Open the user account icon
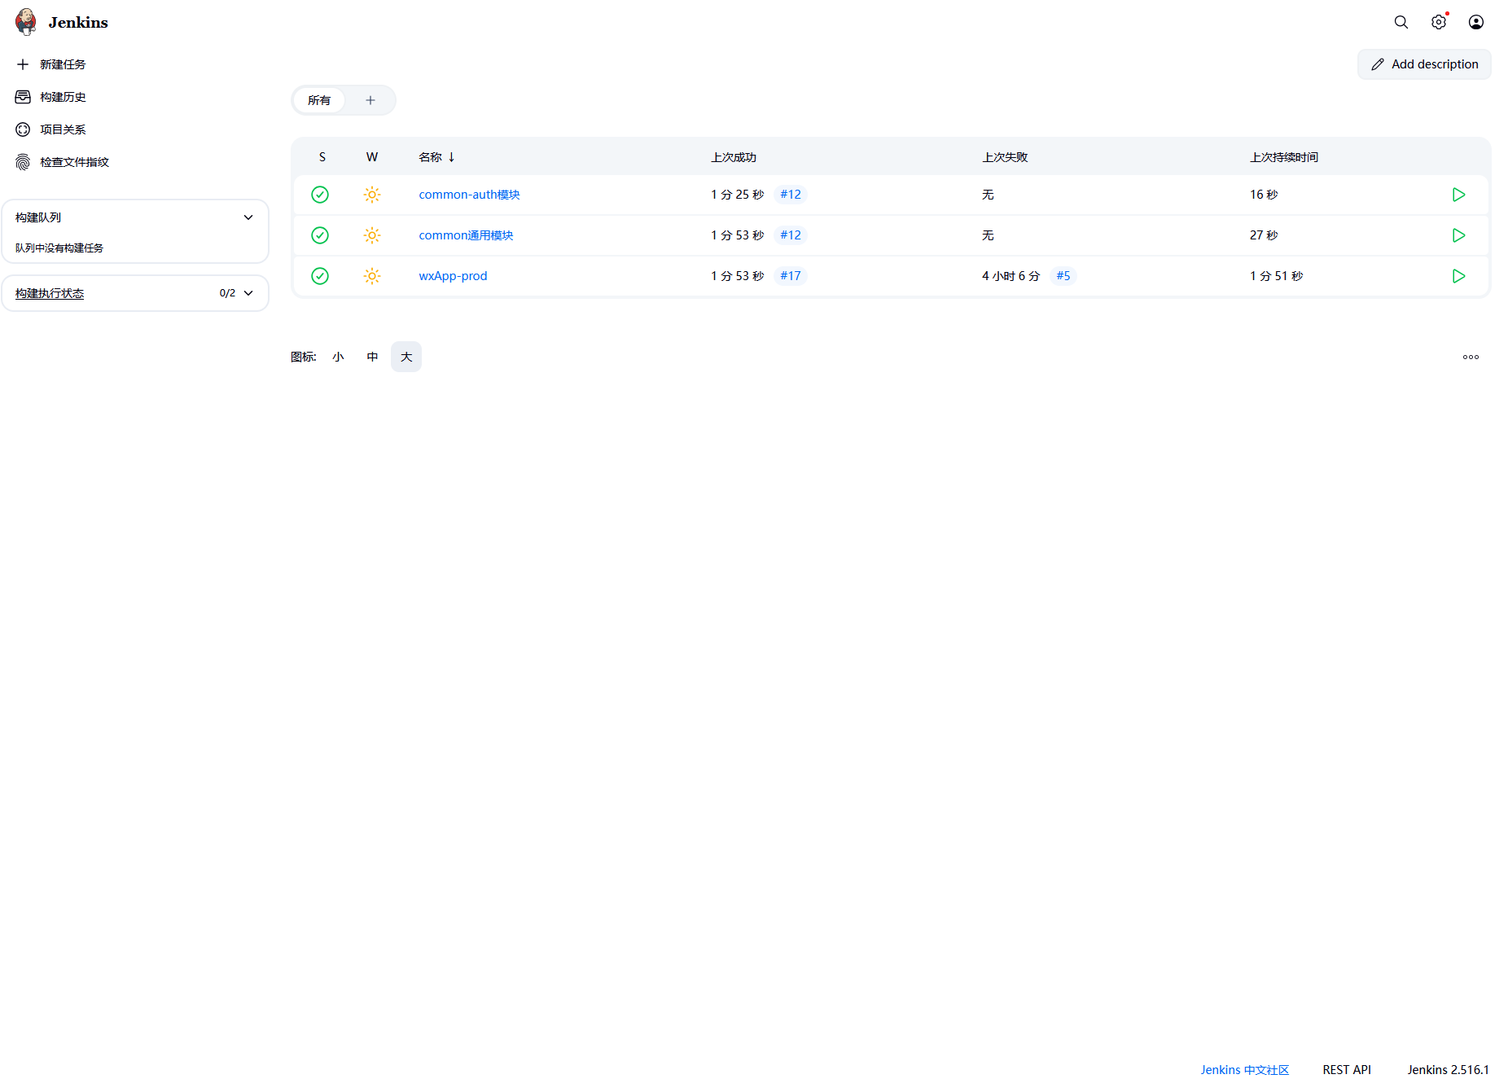This screenshot has height=1092, width=1508. [x=1476, y=22]
